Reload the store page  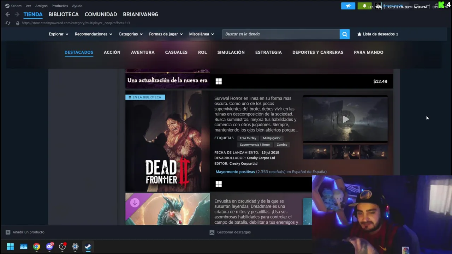8,23
